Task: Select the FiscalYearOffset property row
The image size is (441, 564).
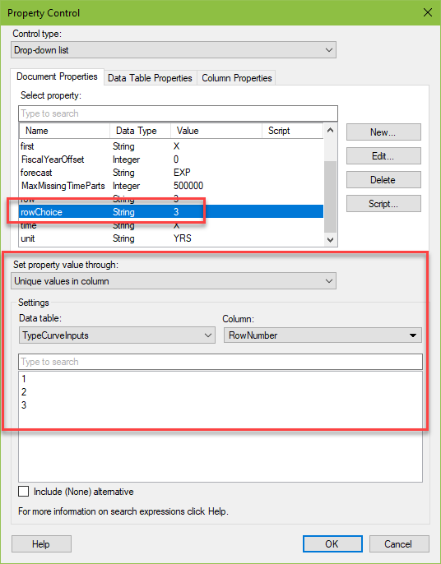Action: [x=171, y=159]
